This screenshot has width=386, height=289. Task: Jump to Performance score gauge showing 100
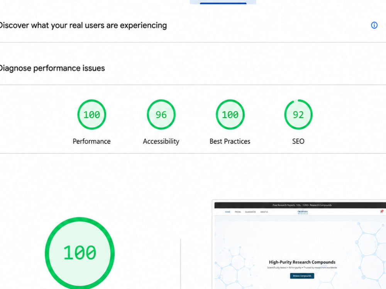91,114
